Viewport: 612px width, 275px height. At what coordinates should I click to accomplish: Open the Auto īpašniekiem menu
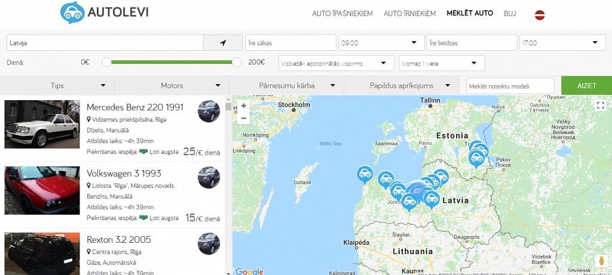click(342, 14)
